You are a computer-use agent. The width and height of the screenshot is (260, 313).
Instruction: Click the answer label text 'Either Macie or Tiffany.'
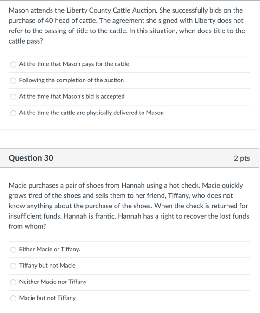click(x=50, y=249)
